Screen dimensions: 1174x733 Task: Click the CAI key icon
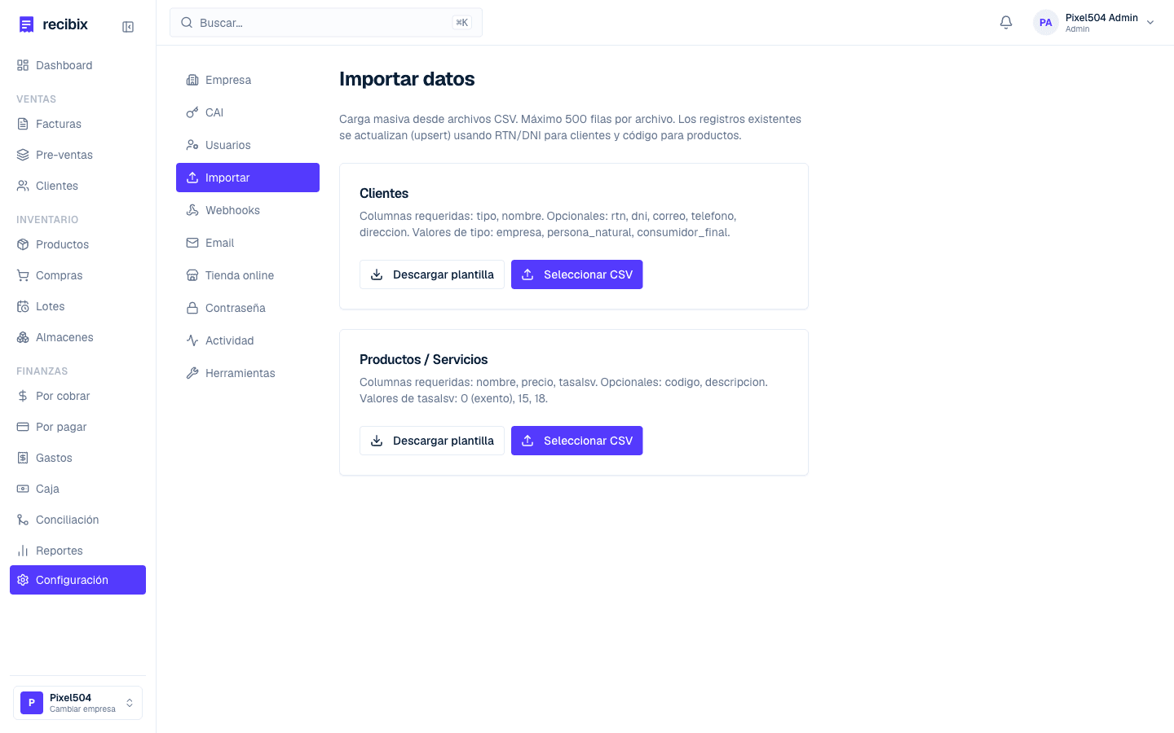192,112
